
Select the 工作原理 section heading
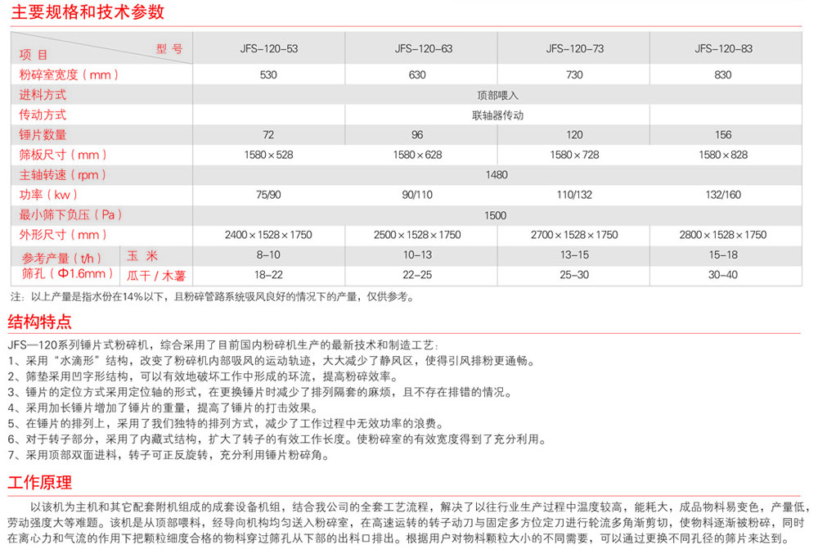pos(39,481)
